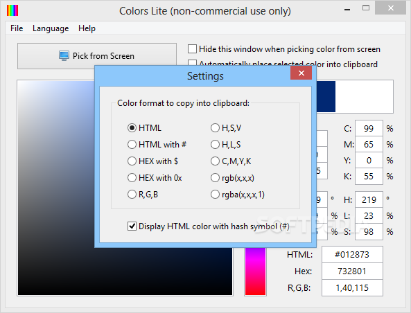Click the HTML field showing #012873

coord(352,254)
